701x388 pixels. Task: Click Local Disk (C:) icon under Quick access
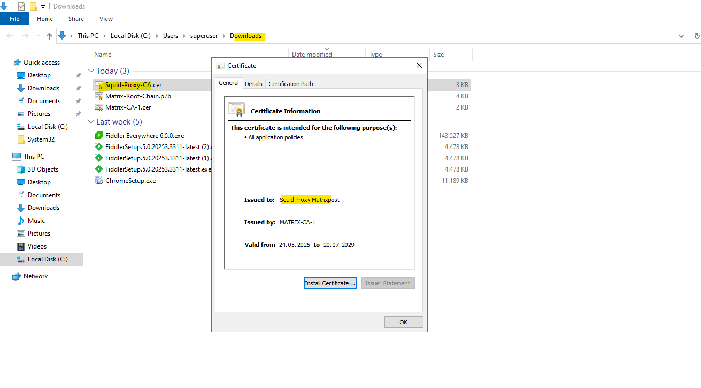pos(21,127)
